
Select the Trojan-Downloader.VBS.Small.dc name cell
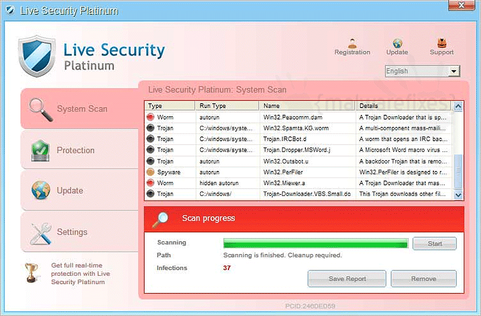tap(307, 194)
